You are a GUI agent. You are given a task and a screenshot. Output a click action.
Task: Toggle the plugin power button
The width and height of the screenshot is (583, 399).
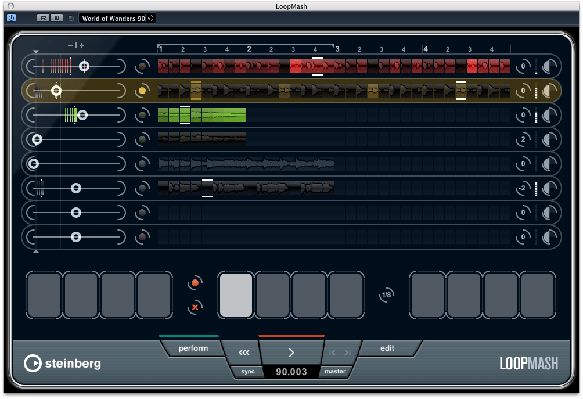click(10, 18)
